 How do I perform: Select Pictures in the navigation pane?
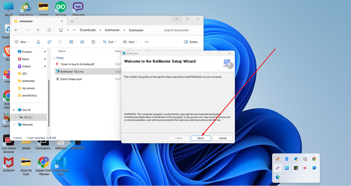coord(27,52)
